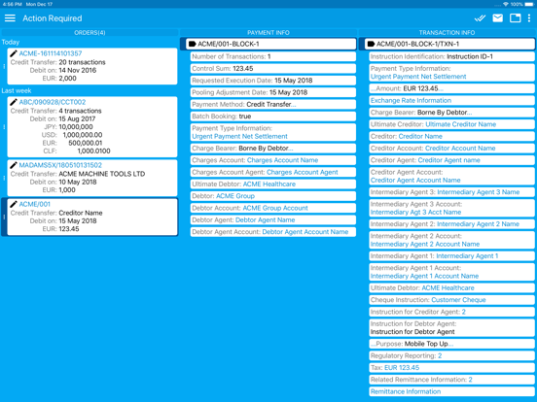Open Ultimate Creditor Name link
The height and width of the screenshot is (402, 537).
click(x=460, y=124)
